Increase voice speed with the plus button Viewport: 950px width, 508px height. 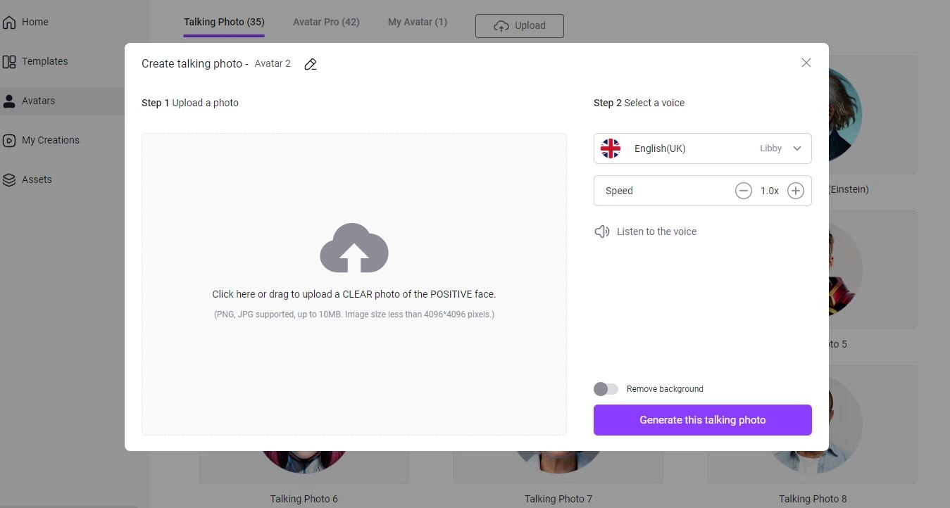pyautogui.click(x=795, y=191)
